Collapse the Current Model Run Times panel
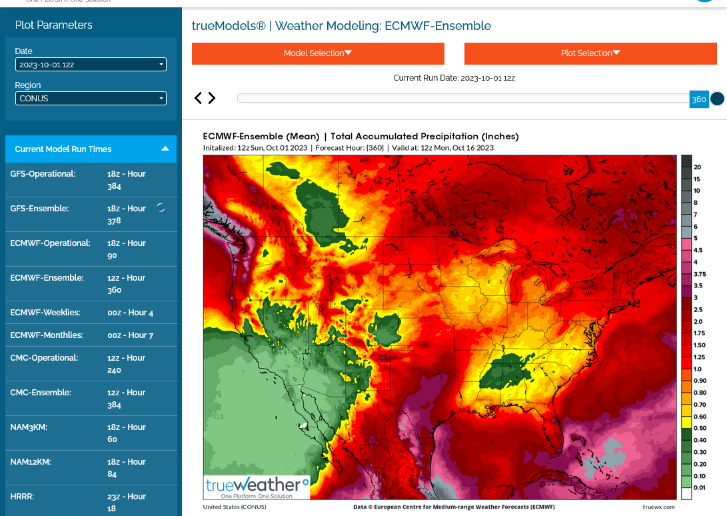 point(165,149)
